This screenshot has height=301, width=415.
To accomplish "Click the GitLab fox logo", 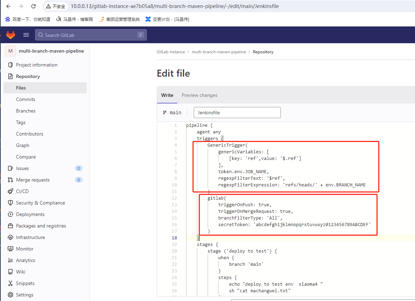I will 10,35.
